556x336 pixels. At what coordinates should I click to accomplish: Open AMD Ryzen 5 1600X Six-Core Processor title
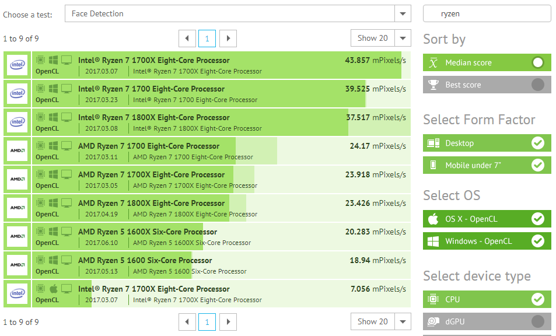click(148, 232)
